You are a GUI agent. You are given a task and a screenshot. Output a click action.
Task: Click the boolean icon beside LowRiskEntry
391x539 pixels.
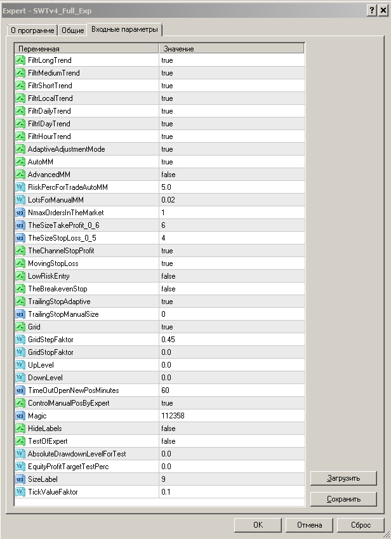20,276
